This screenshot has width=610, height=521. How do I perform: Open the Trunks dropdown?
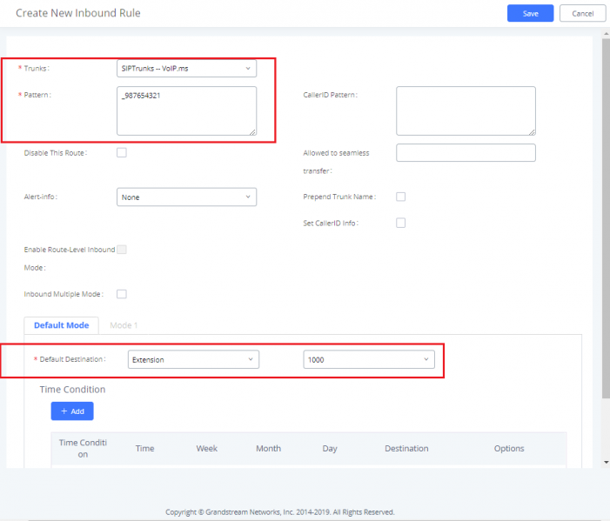(186, 69)
